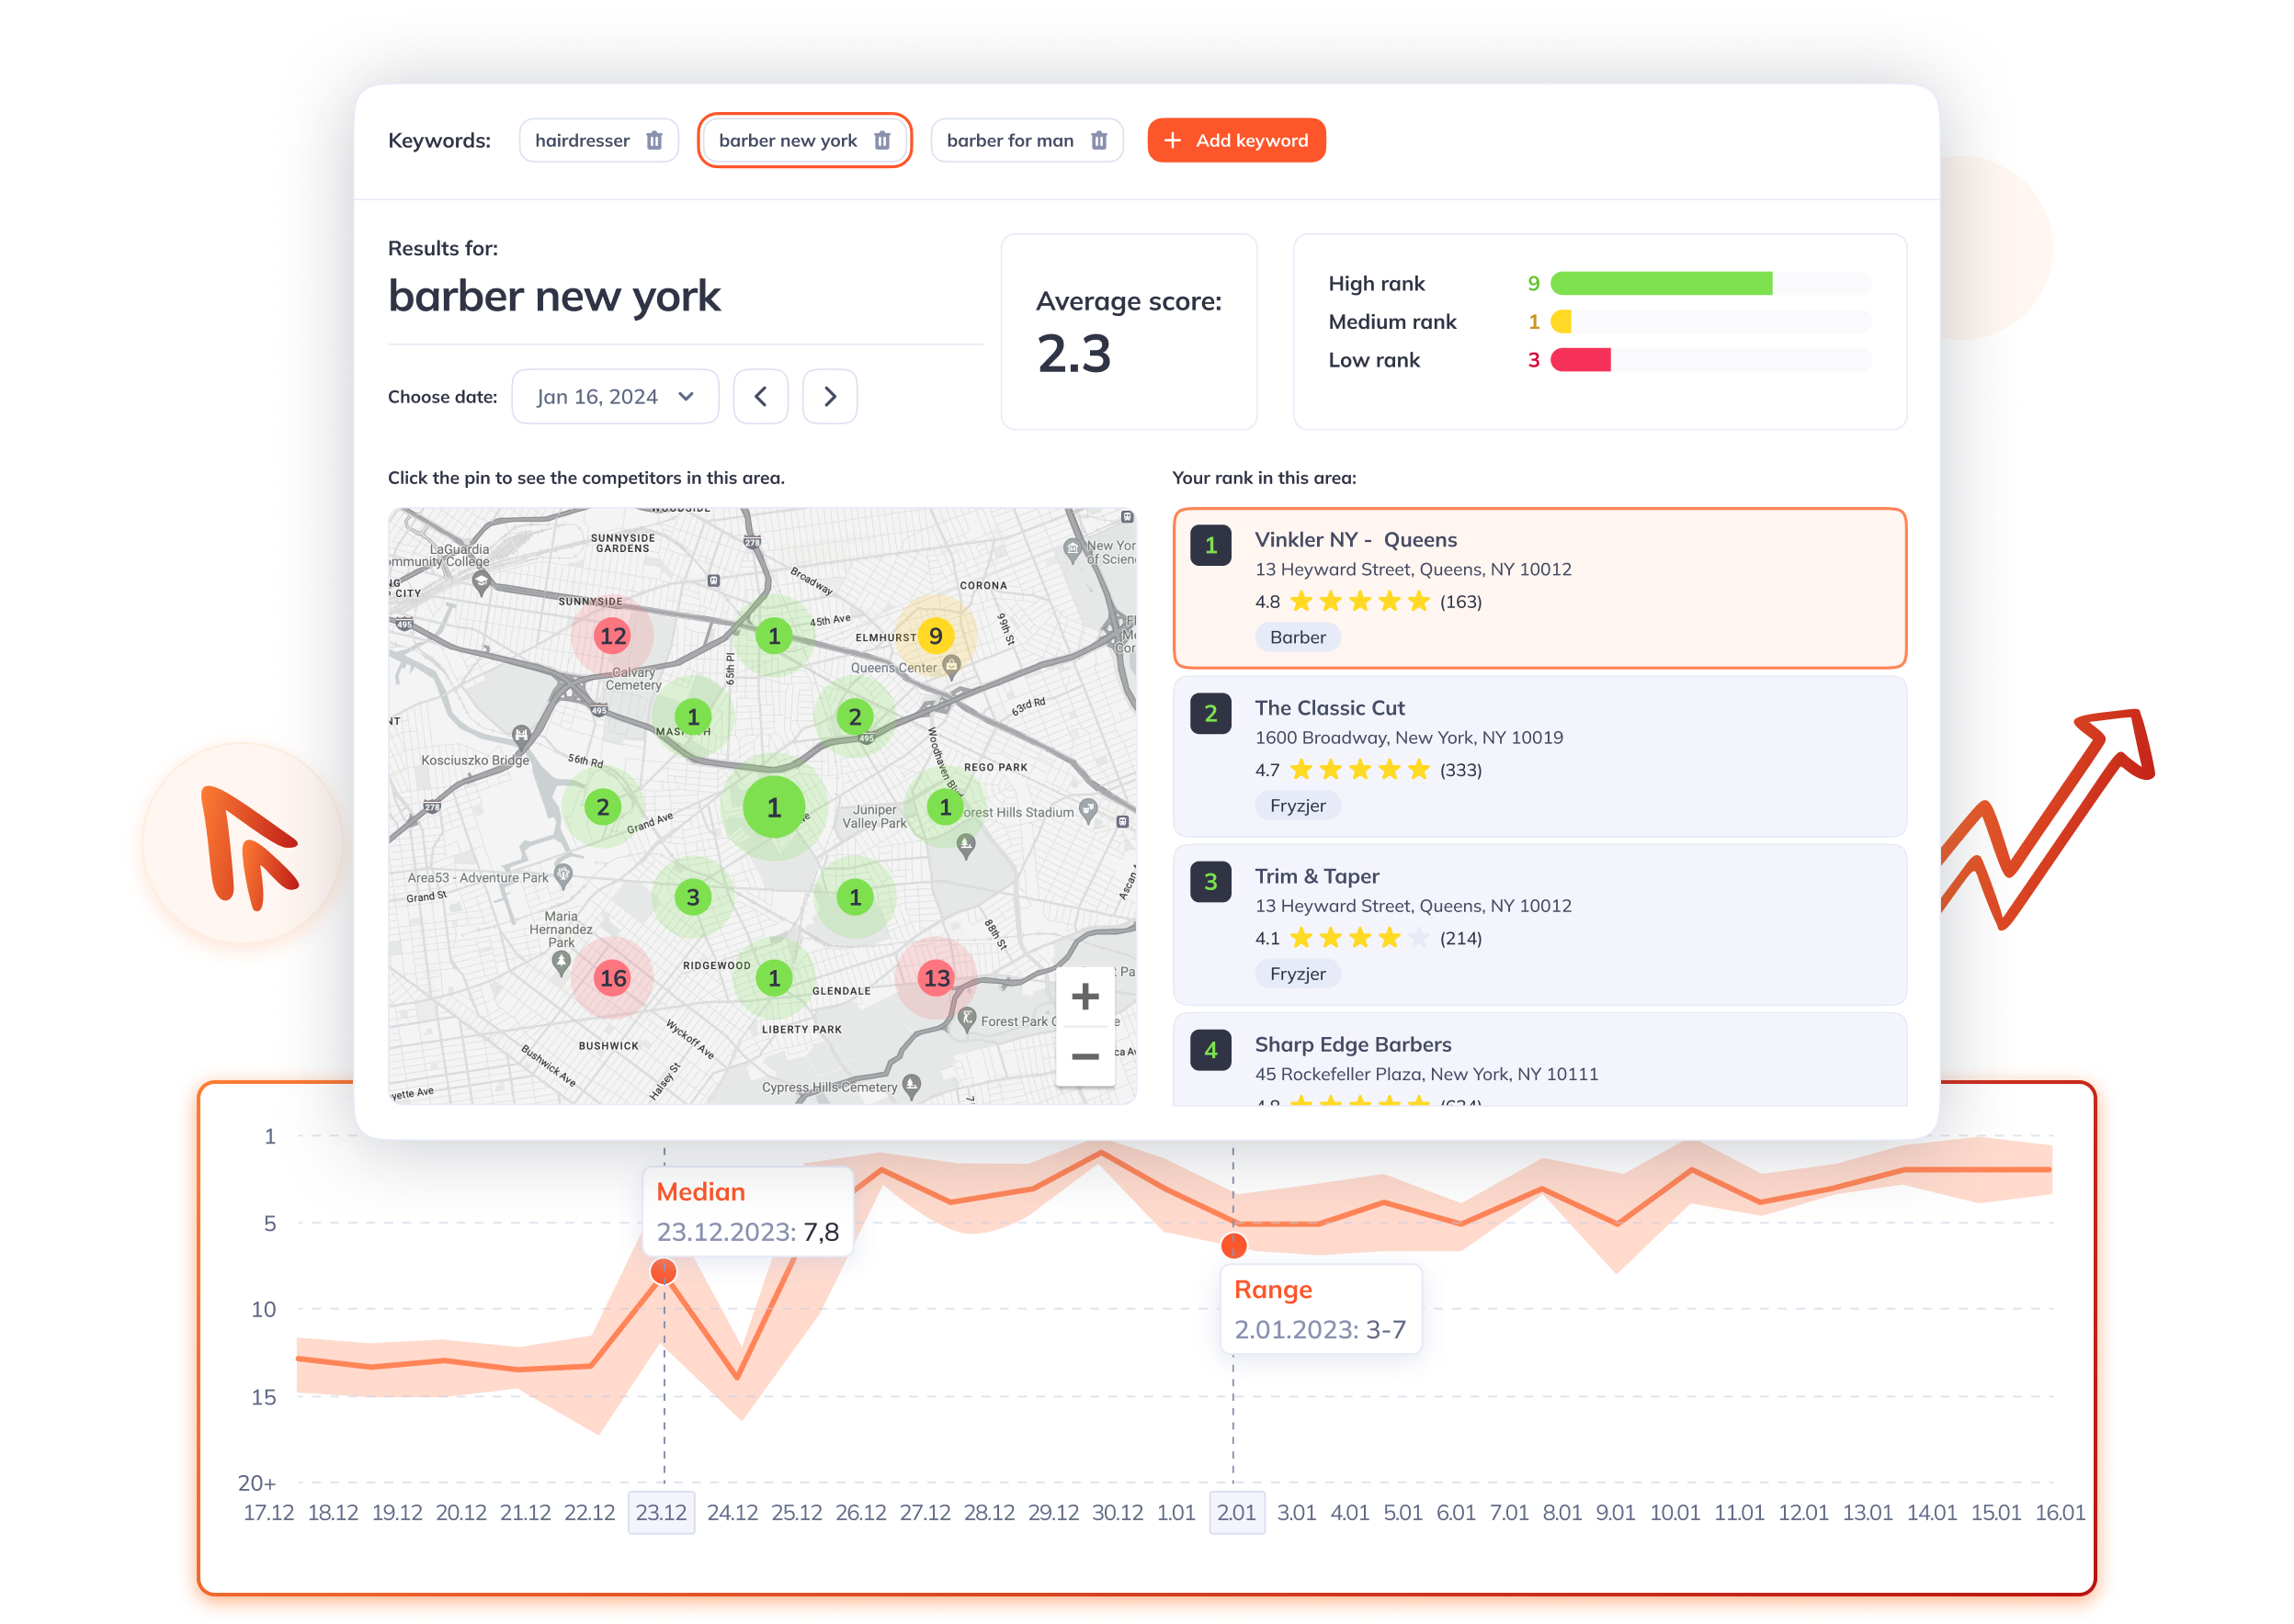Select the 2.01 date on chart axis
The width and height of the screenshot is (2294, 1624).
[1235, 1512]
